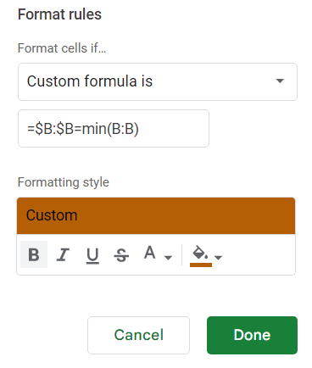Screen dimensions: 312x368
Task: Click the 'Formatting style' label
Action: pos(64,182)
